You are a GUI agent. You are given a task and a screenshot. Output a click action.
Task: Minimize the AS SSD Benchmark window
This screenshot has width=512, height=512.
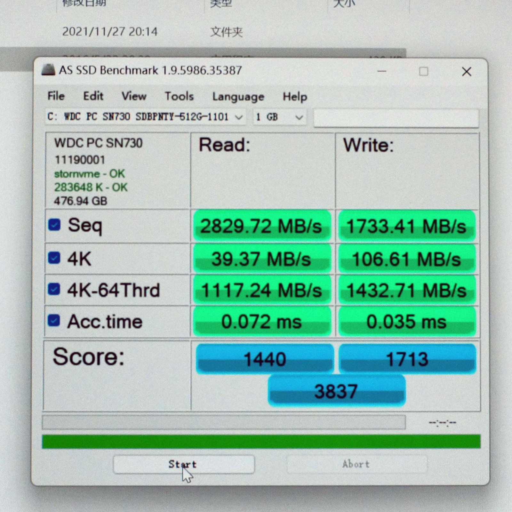coord(382,71)
